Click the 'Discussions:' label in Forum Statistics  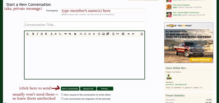(x=171, y=100)
